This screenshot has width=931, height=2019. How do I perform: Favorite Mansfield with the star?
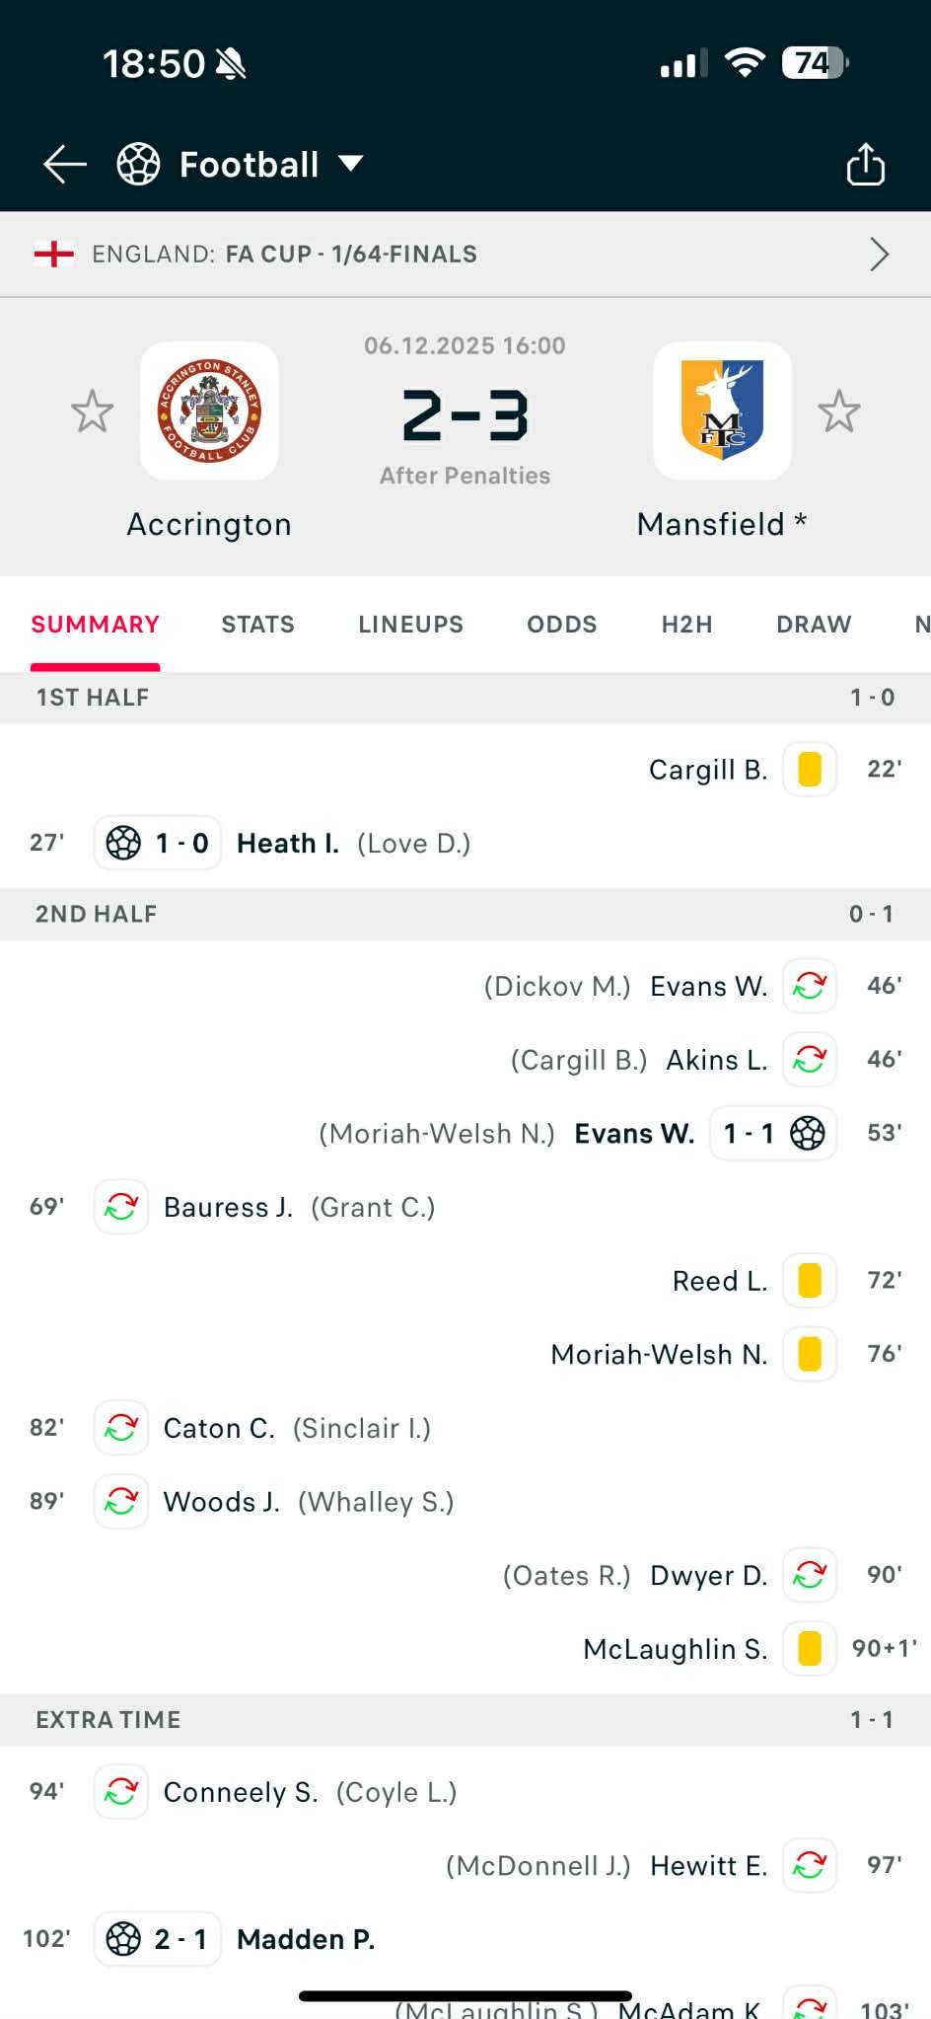click(x=839, y=411)
